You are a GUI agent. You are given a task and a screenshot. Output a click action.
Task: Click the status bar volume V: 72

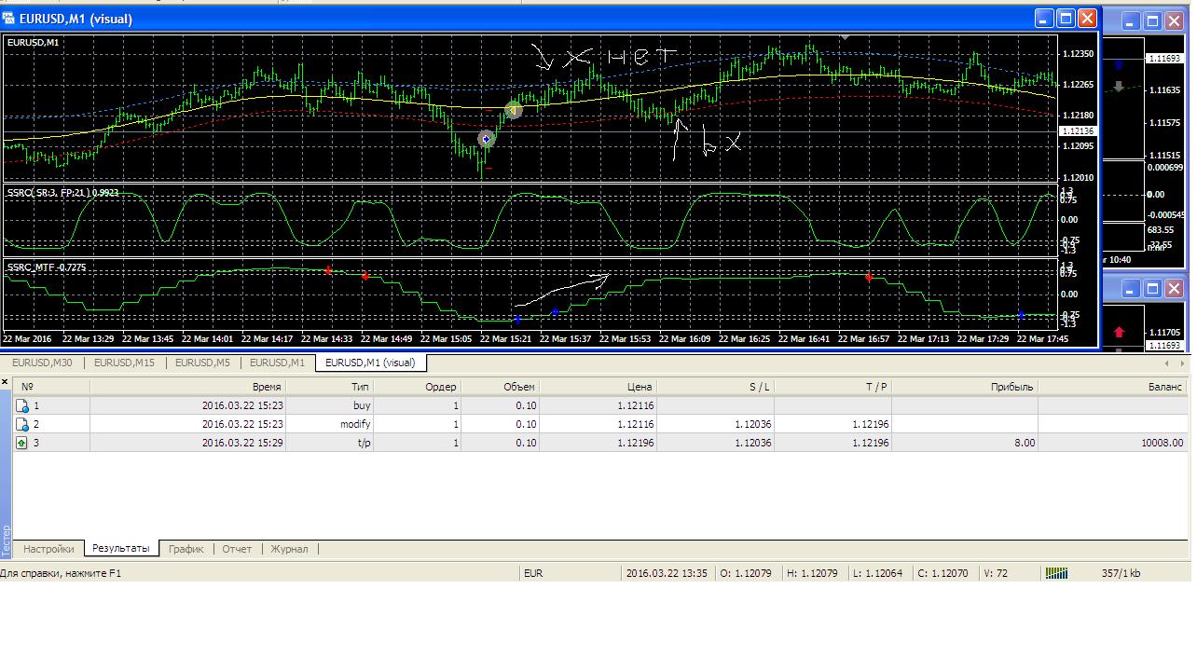pyautogui.click(x=996, y=573)
